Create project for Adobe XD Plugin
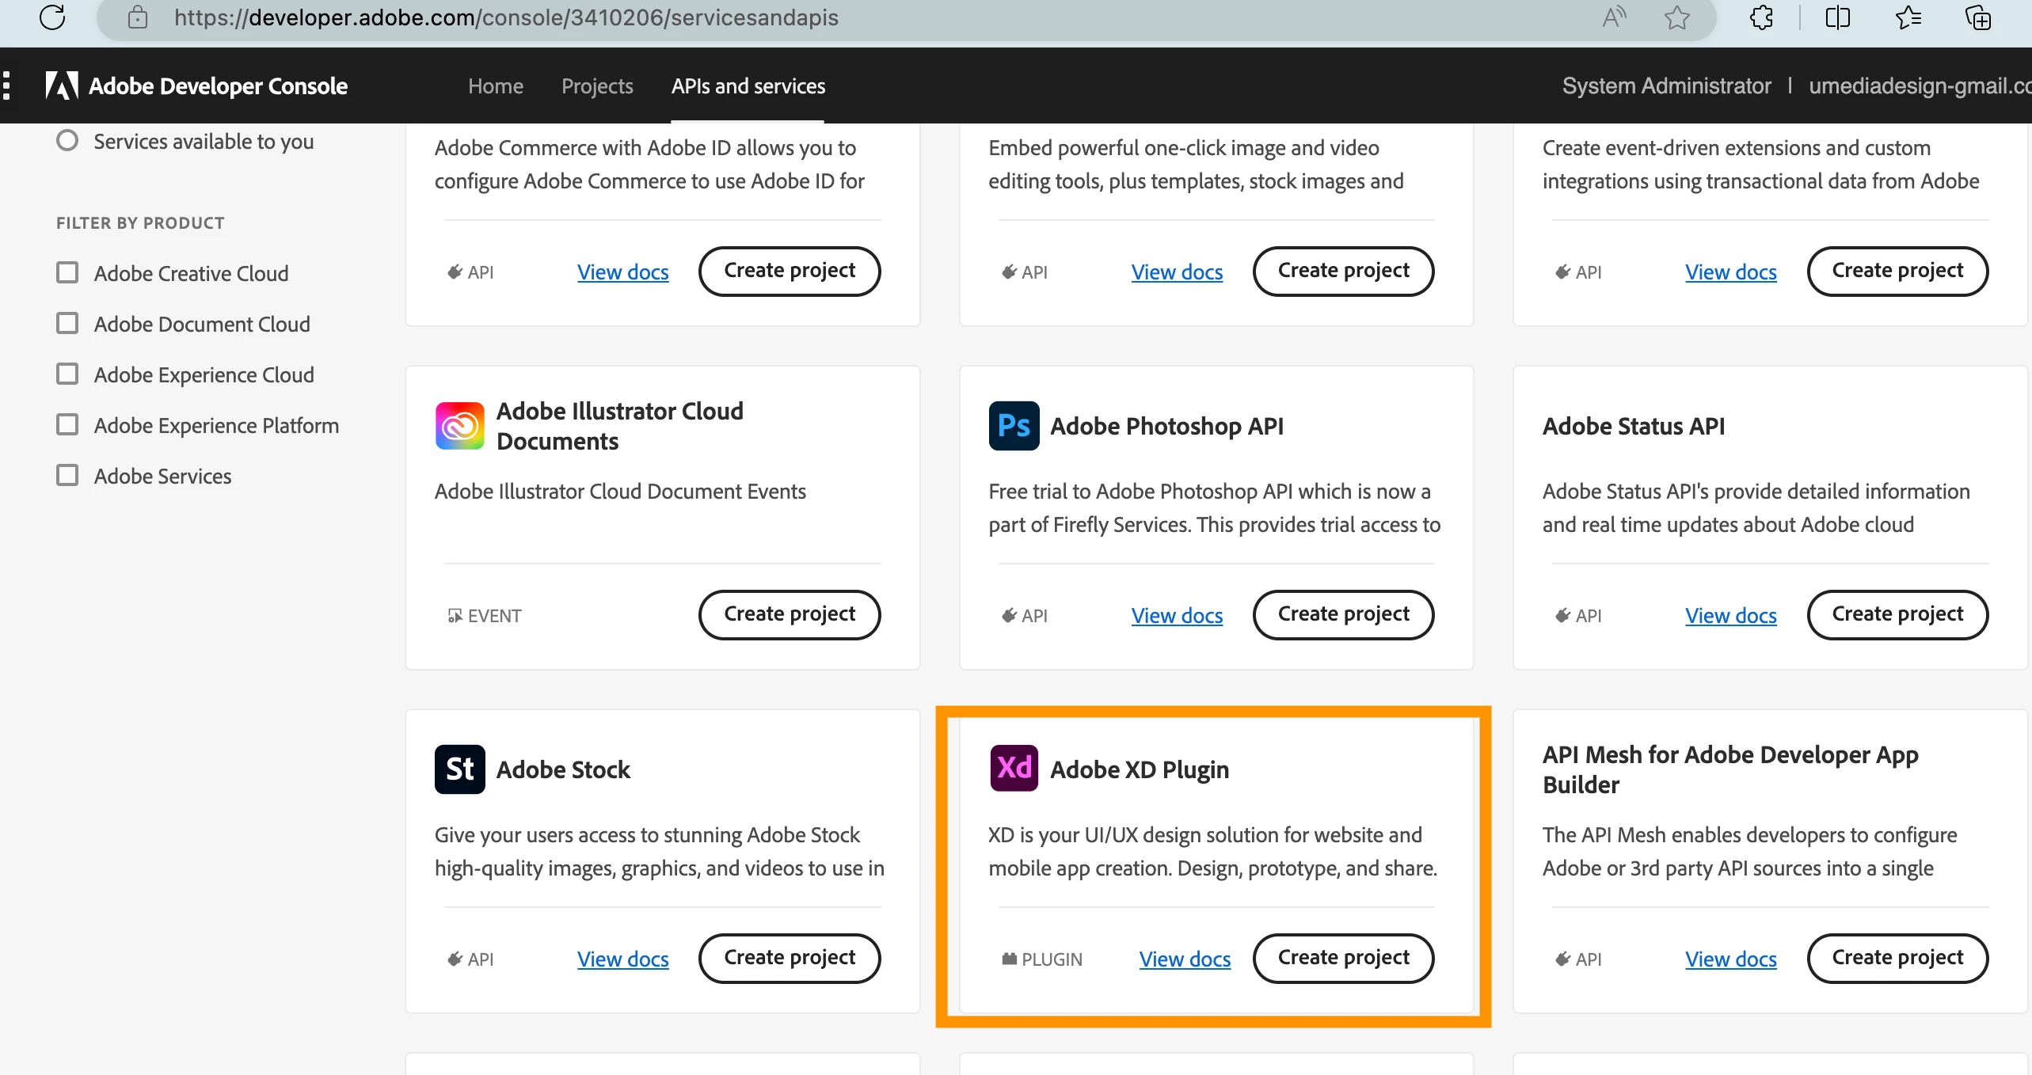 [x=1343, y=958]
